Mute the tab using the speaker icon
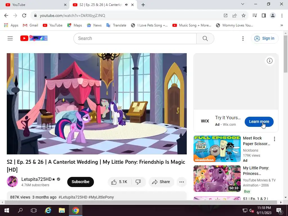The width and height of the screenshot is (288, 216). pyautogui.click(x=126, y=5)
